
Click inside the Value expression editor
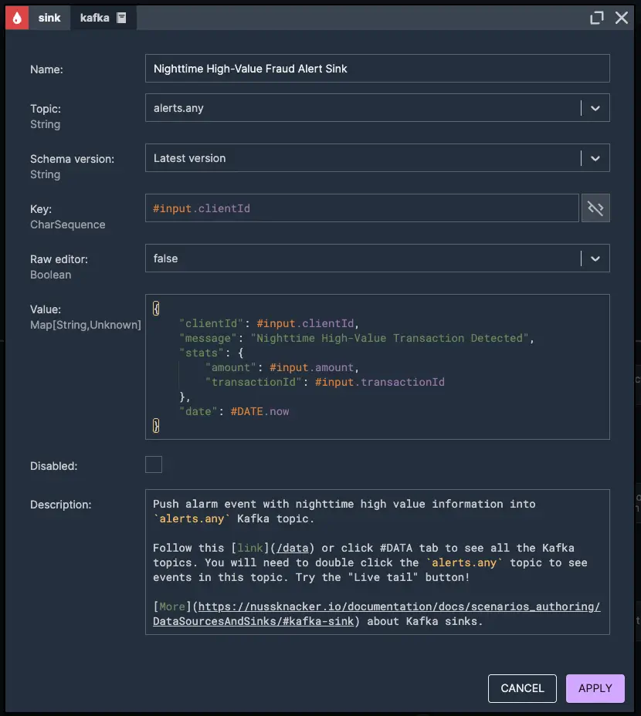(x=377, y=367)
